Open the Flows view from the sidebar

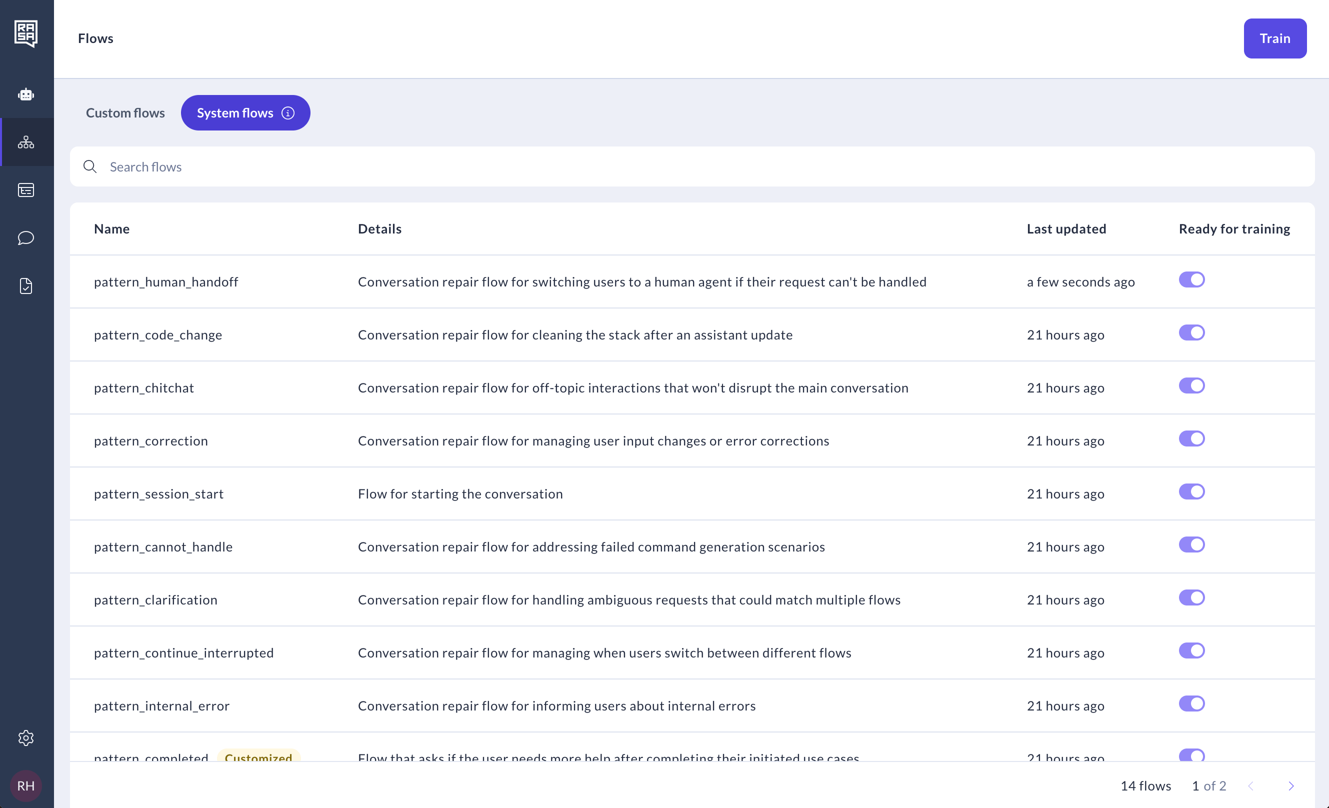(26, 142)
